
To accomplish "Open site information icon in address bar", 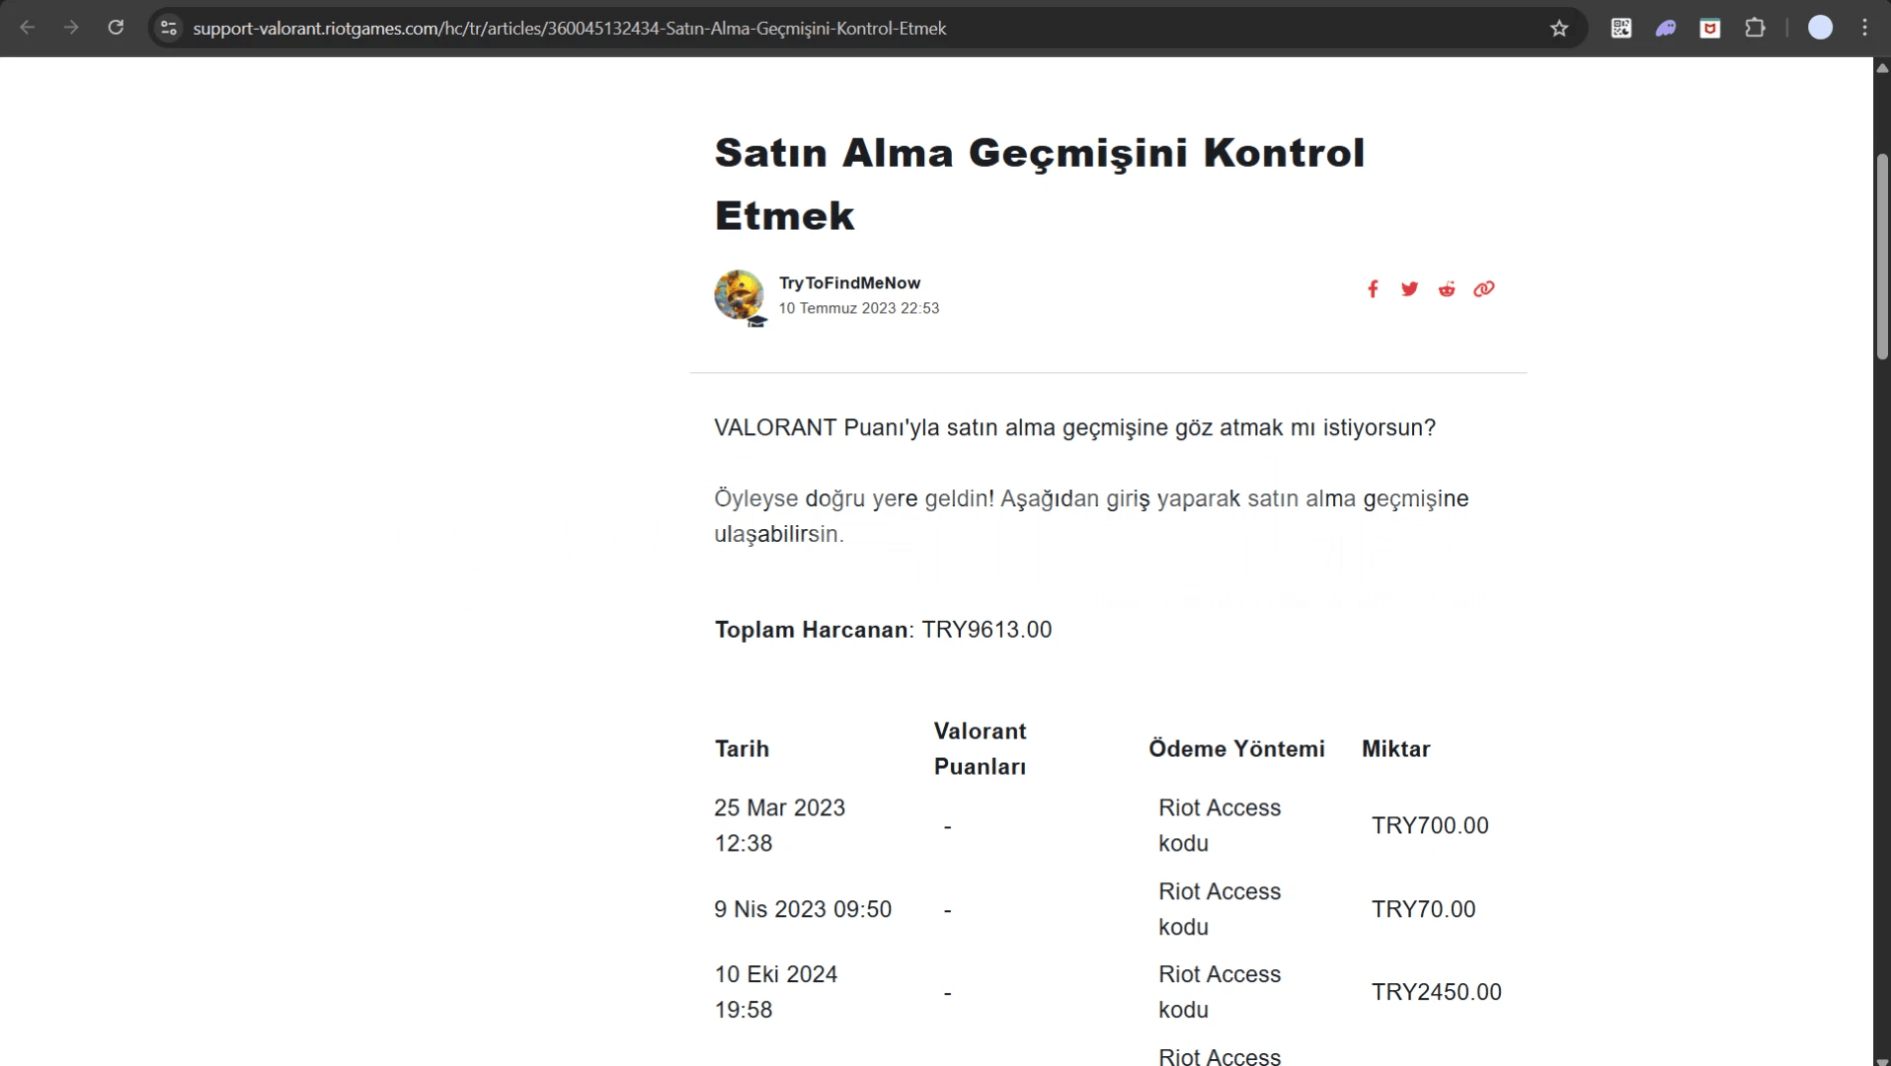I will click(x=169, y=28).
